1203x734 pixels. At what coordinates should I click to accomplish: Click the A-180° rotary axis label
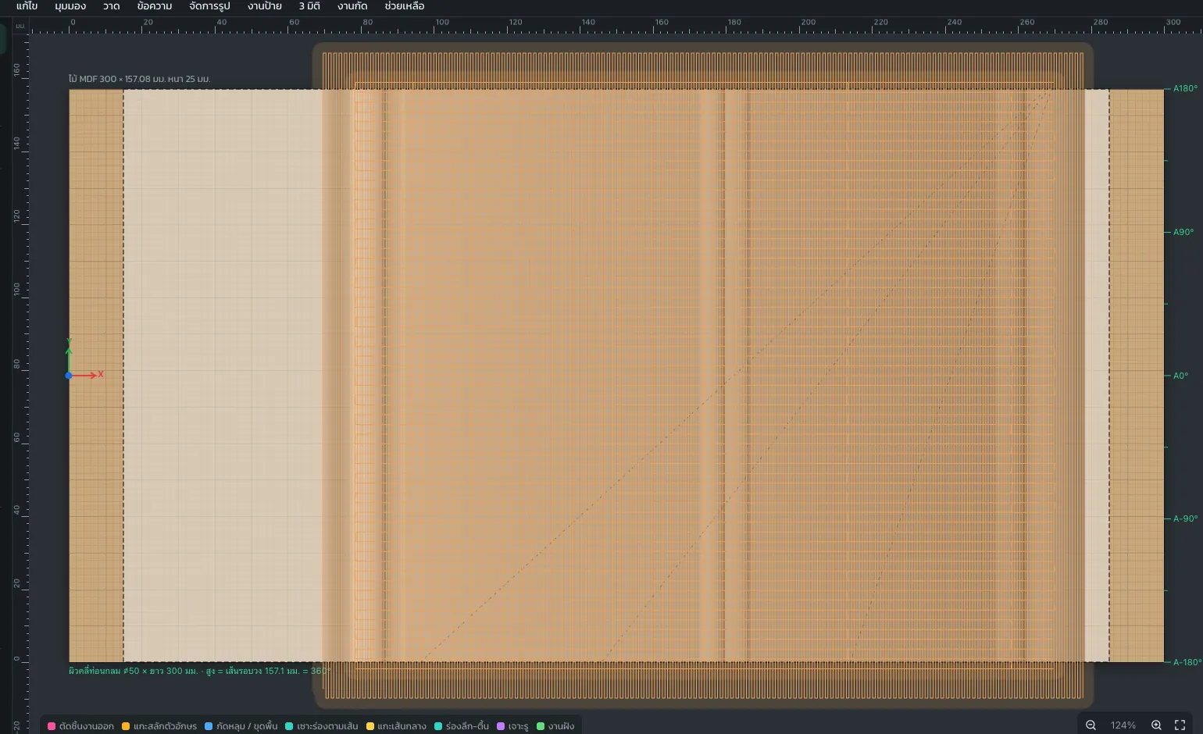(x=1187, y=662)
